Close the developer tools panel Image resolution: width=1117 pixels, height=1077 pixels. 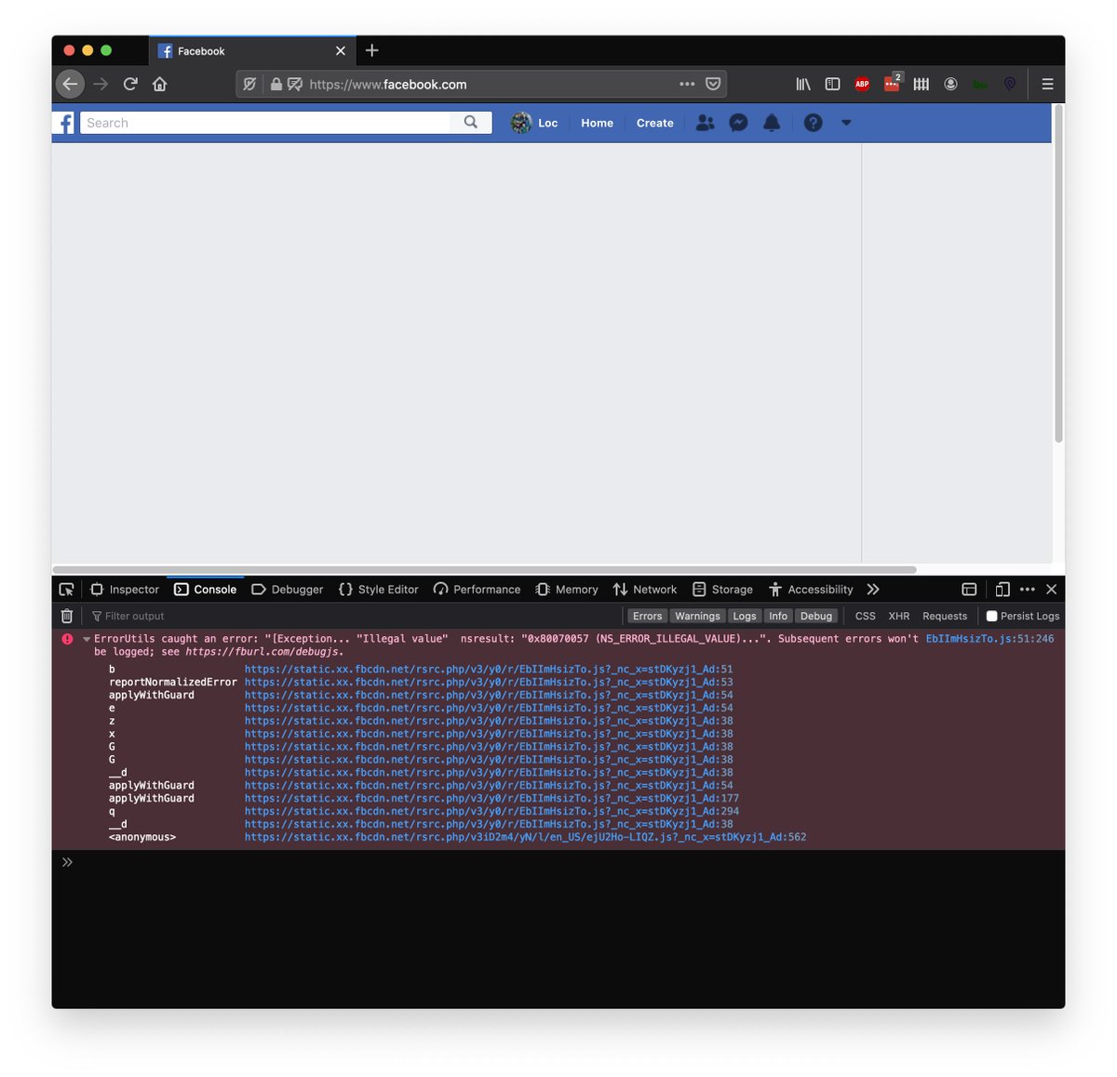coord(1052,590)
